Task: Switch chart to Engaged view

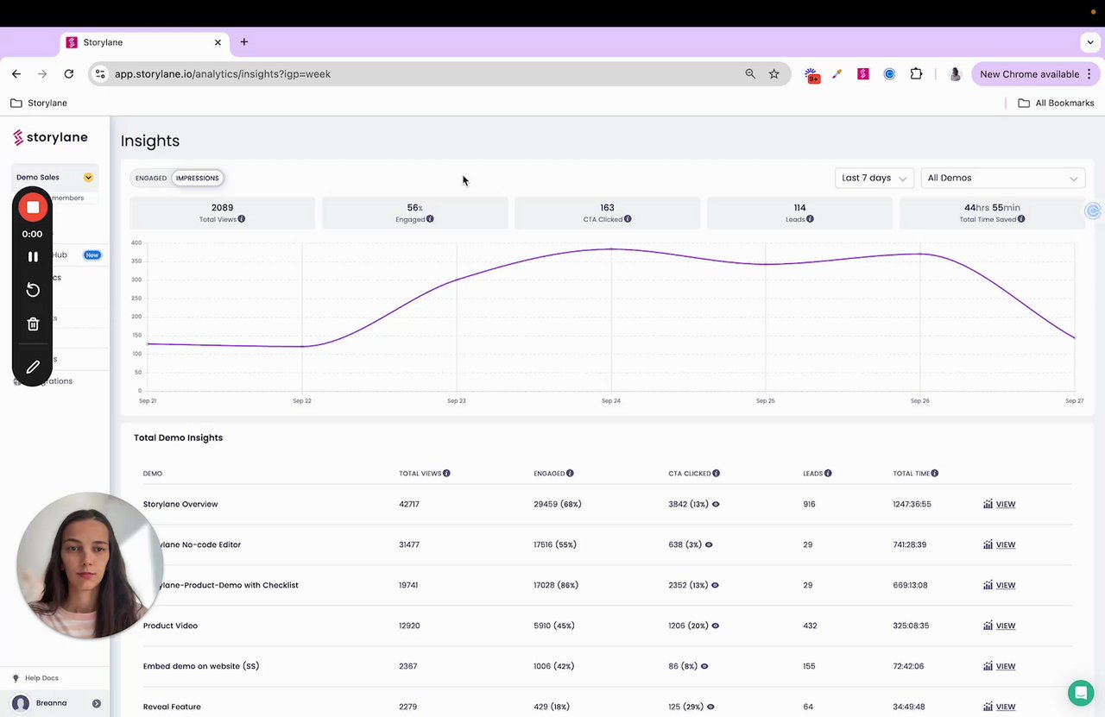Action: point(151,178)
